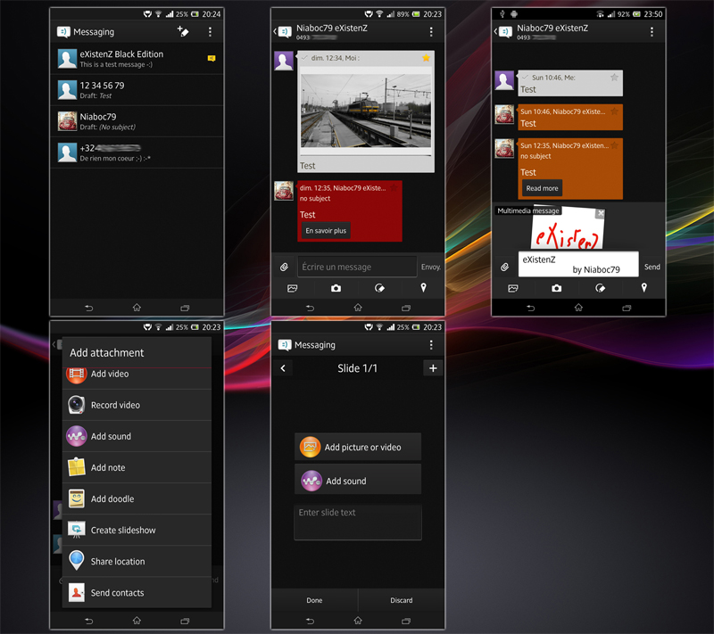Screen dimensions: 714x634
Task: Tap the Send button
Action: point(652,267)
